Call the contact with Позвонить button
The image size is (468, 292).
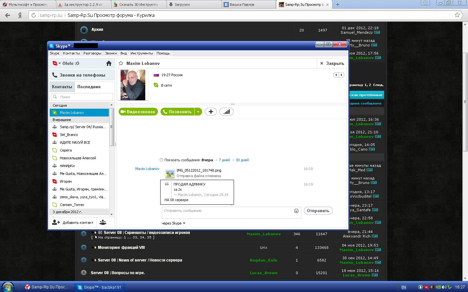tap(177, 112)
